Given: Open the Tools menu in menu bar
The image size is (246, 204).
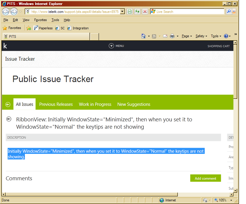Looking at the screenshot, I should pos(55,20).
